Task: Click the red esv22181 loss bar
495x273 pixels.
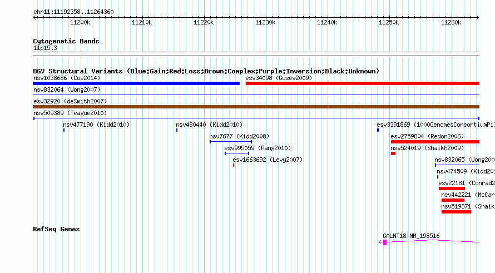Action: point(452,188)
